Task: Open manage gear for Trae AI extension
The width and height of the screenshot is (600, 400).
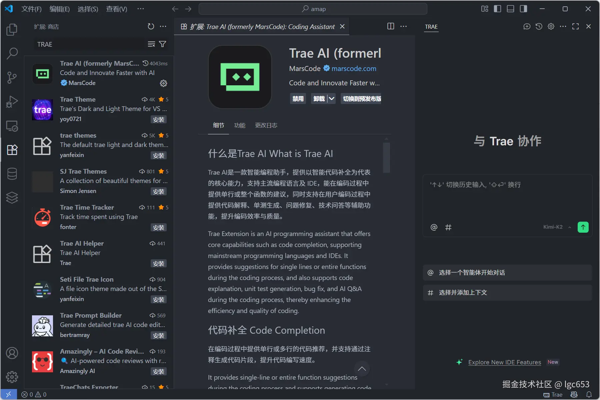Action: [163, 83]
